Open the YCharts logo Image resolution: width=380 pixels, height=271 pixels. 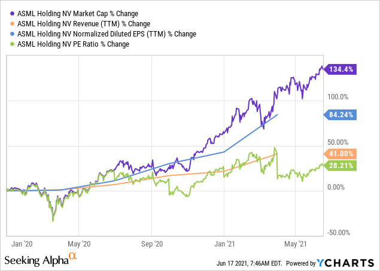click(346, 263)
